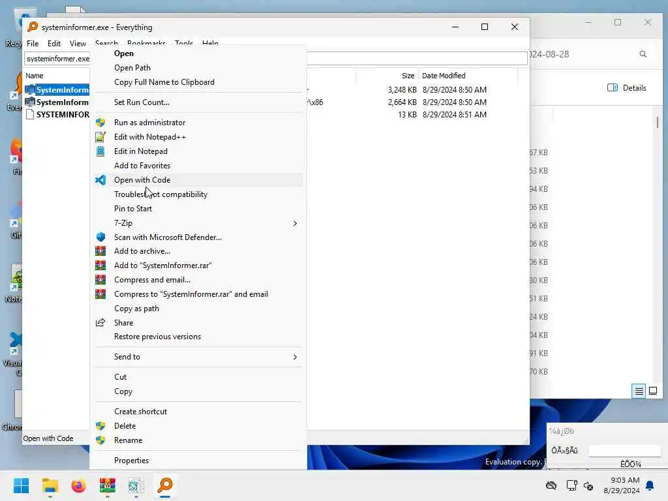Select Troubleshoot compatibility
Image resolution: width=668 pixels, height=501 pixels.
pos(160,194)
